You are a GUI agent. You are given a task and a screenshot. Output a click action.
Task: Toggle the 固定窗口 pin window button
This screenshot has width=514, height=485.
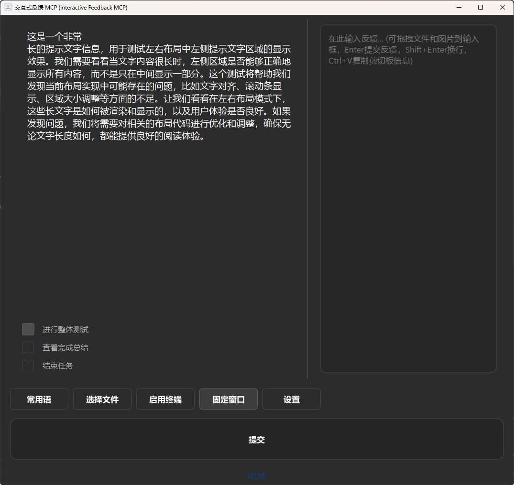tap(229, 399)
